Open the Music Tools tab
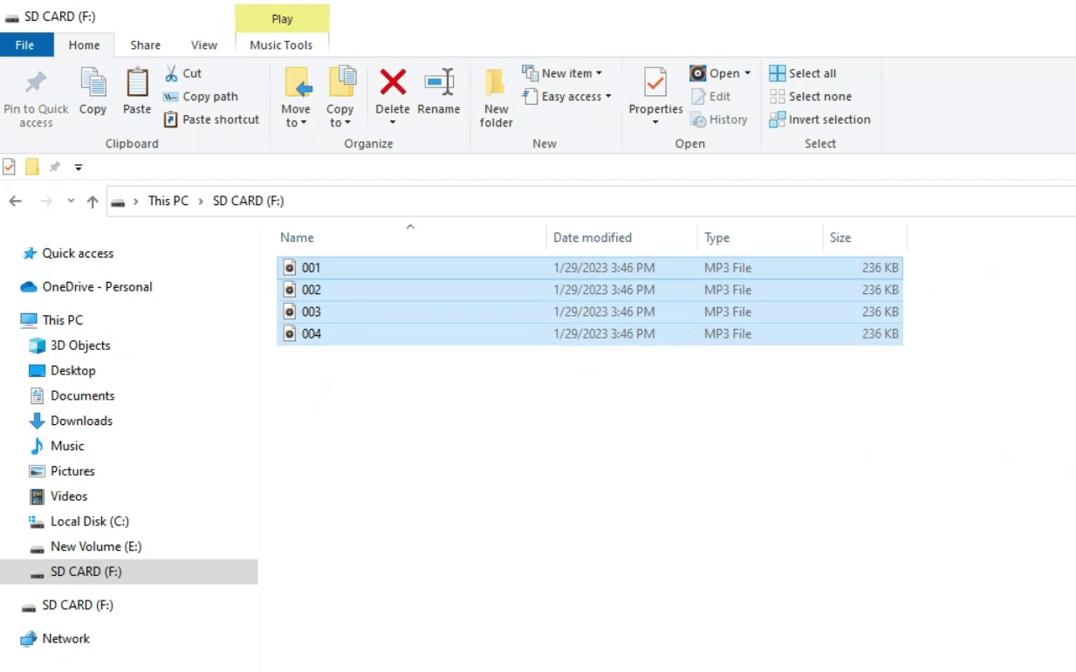The width and height of the screenshot is (1076, 672). click(281, 45)
